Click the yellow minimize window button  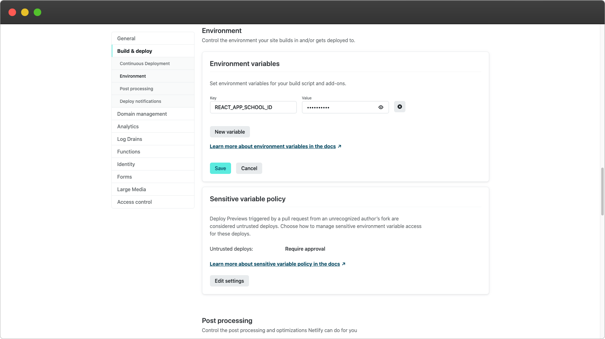coord(25,12)
